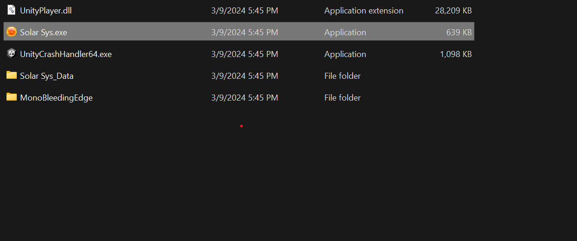Screen dimensions: 577x241
Task: Select the UnityPlayer.dll file name
Action: coord(46,10)
